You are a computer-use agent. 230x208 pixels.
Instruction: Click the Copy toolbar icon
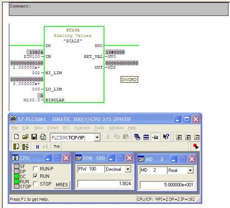[x=117, y=137]
